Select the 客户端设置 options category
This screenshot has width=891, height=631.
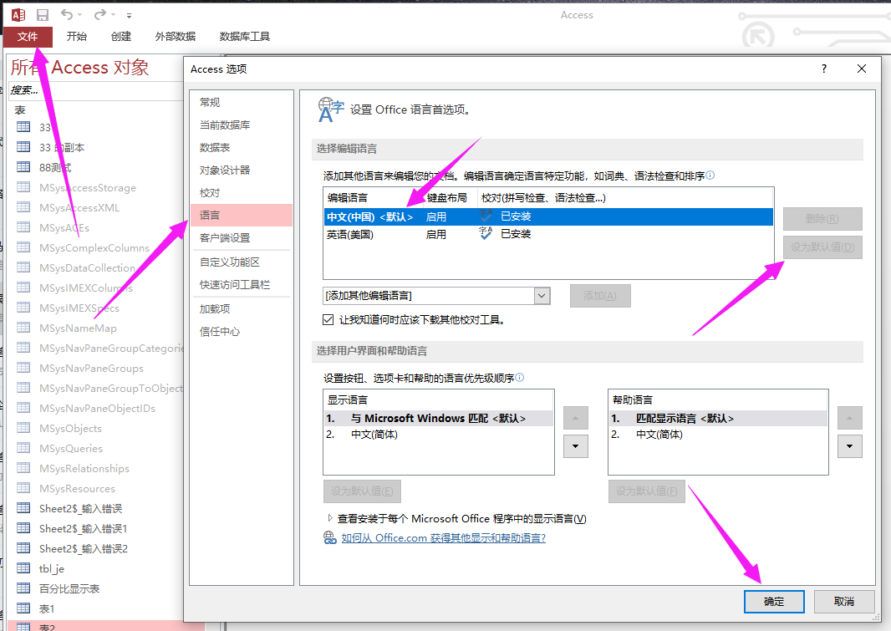(241, 238)
